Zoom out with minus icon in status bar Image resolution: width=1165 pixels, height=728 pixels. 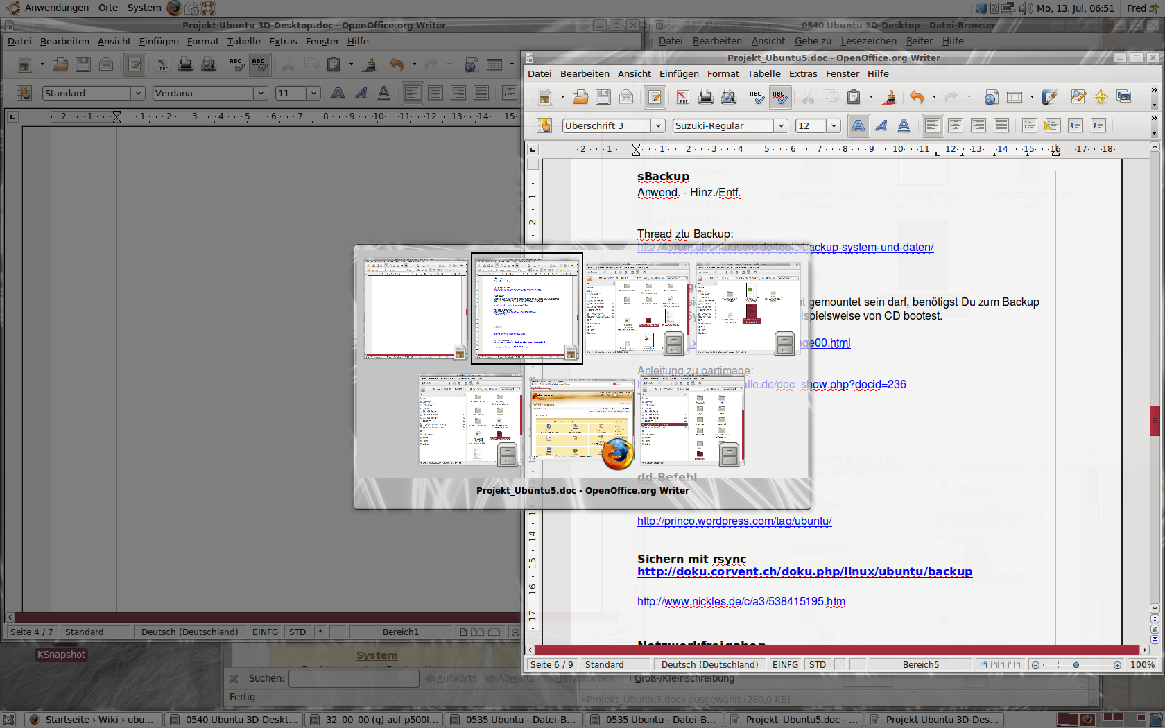[1035, 665]
